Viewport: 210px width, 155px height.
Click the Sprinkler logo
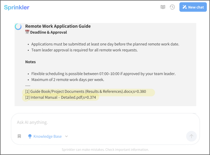point(17,7)
